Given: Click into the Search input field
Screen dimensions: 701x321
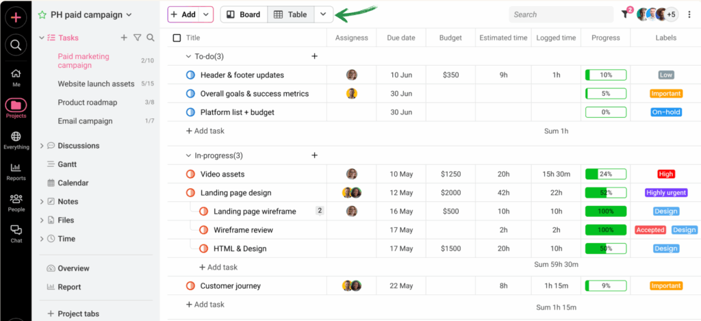Looking at the screenshot, I should pos(561,15).
